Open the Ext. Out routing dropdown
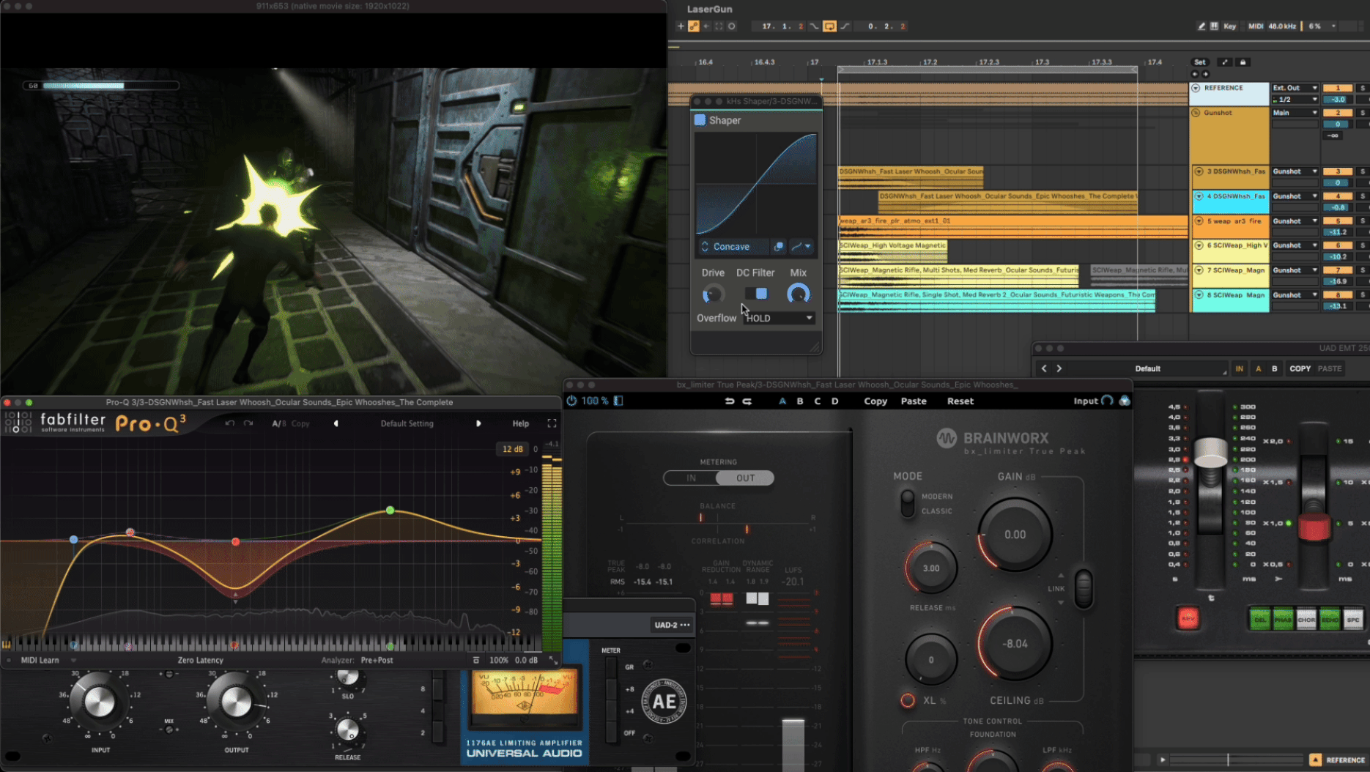 (x=1295, y=88)
